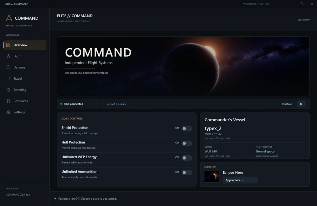317x206 pixels.
Task: Enable the Shield Protection toggle
Action: pyautogui.click(x=186, y=129)
